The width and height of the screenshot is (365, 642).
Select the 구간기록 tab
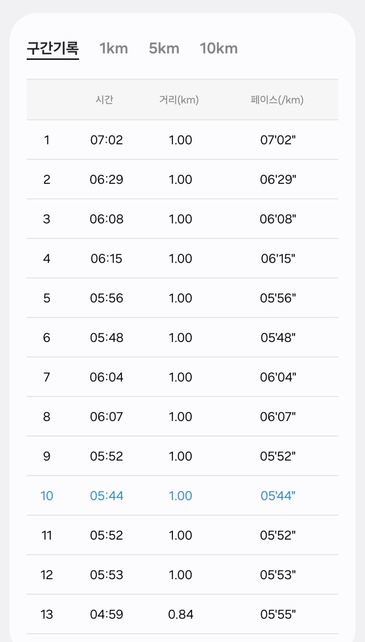(x=53, y=48)
